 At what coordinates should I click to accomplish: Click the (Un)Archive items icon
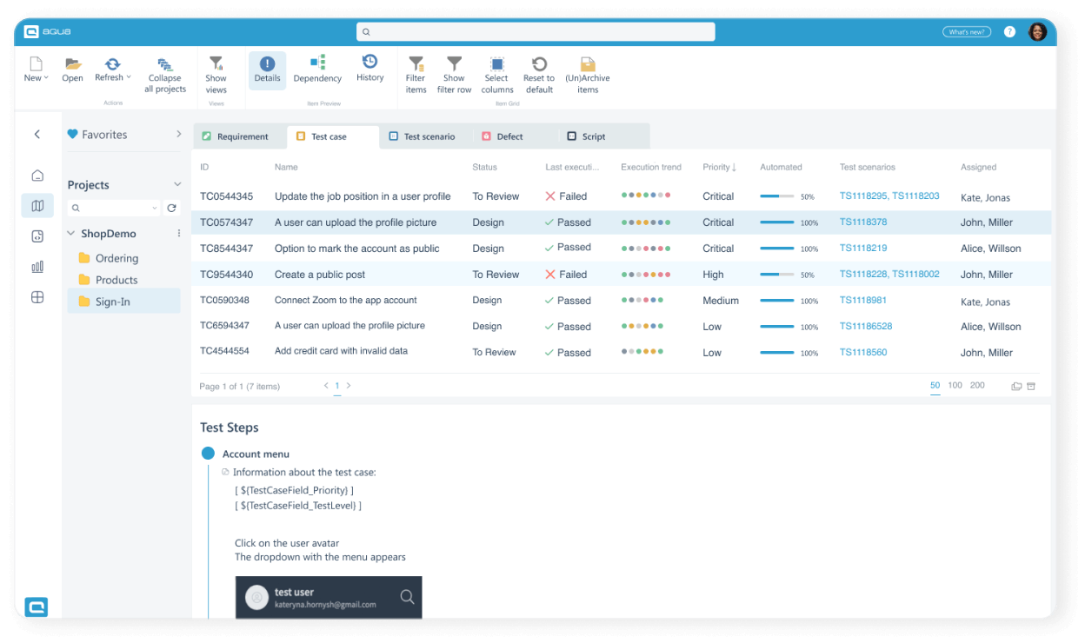pos(588,73)
